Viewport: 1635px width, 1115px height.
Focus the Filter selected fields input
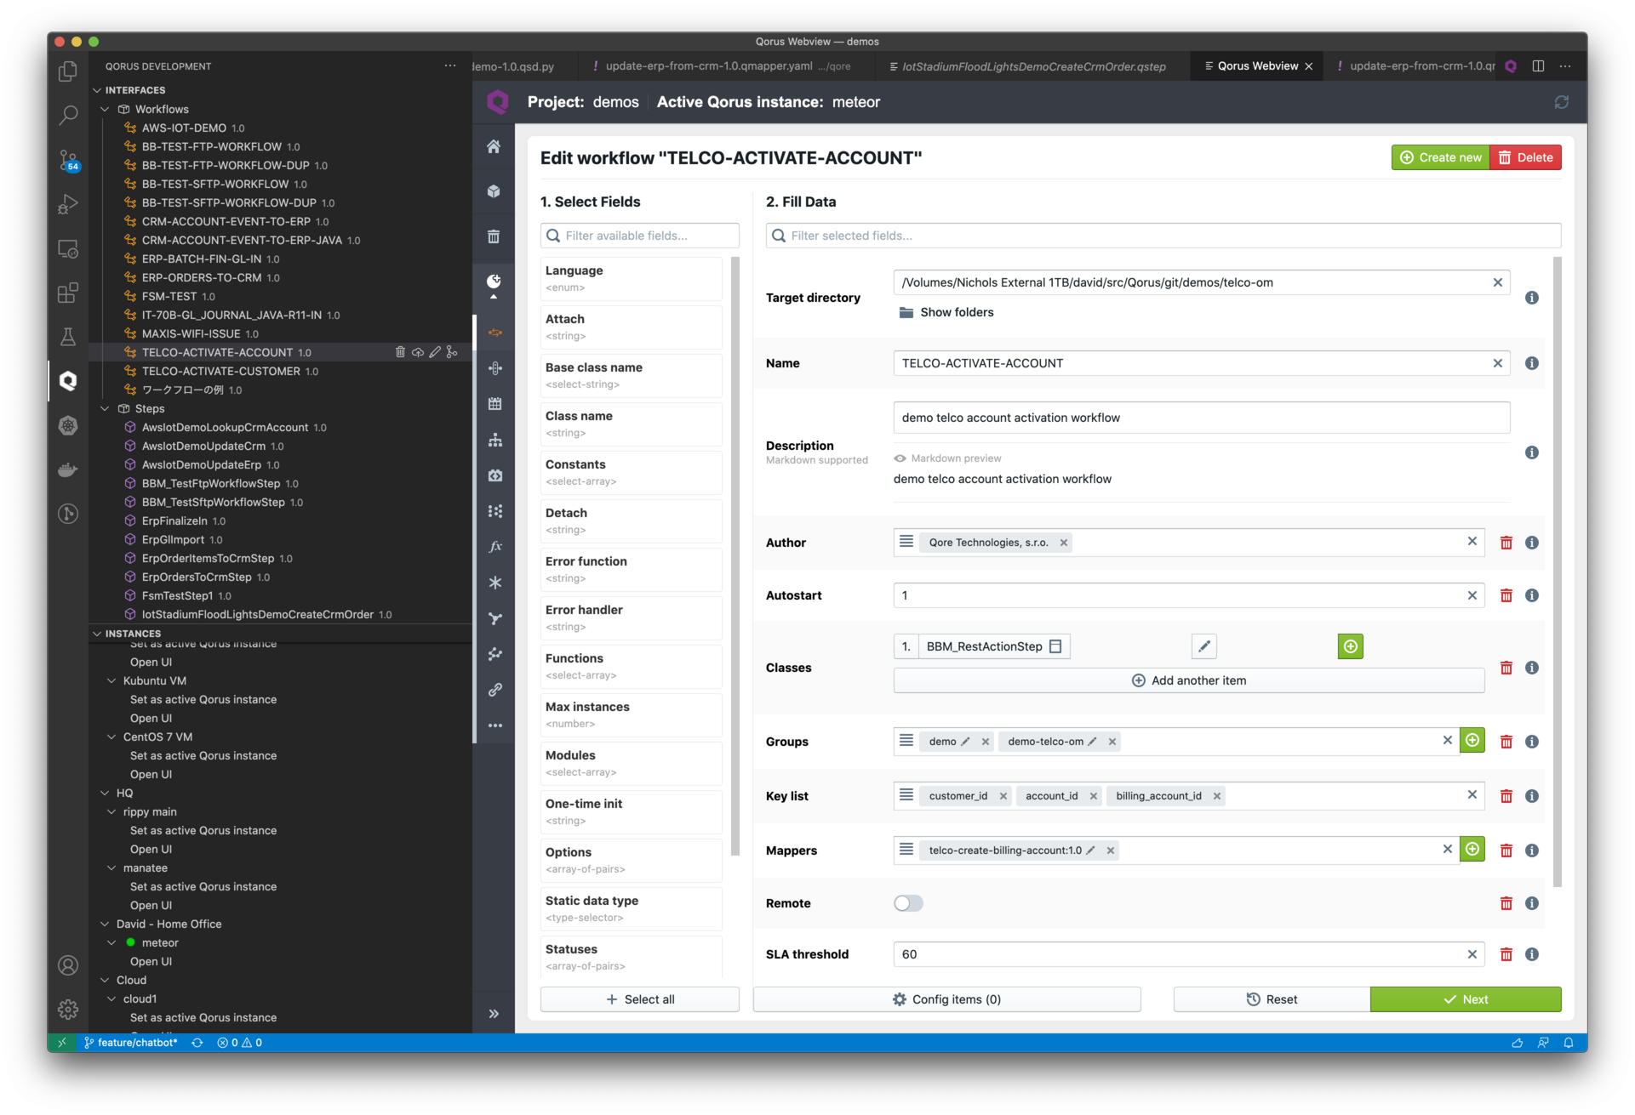[x=1163, y=236]
